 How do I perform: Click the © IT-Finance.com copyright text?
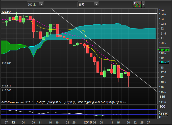point(13,102)
